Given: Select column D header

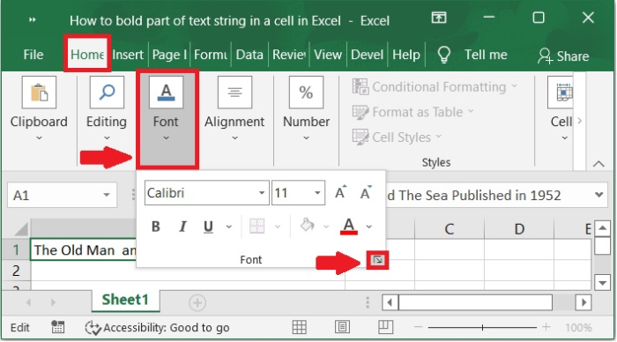Looking at the screenshot, I should pyautogui.click(x=519, y=228).
